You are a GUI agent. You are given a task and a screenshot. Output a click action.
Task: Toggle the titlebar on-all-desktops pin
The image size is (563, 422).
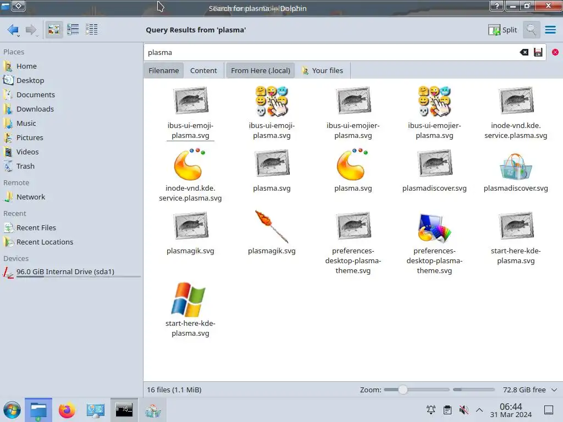coord(19,5)
